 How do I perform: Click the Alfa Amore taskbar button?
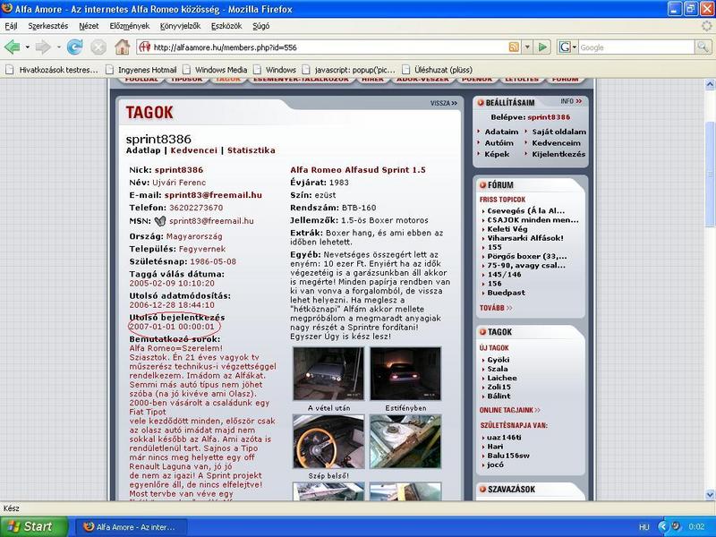[x=131, y=527]
